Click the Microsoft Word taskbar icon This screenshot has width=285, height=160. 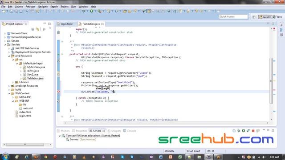[x=161, y=157]
